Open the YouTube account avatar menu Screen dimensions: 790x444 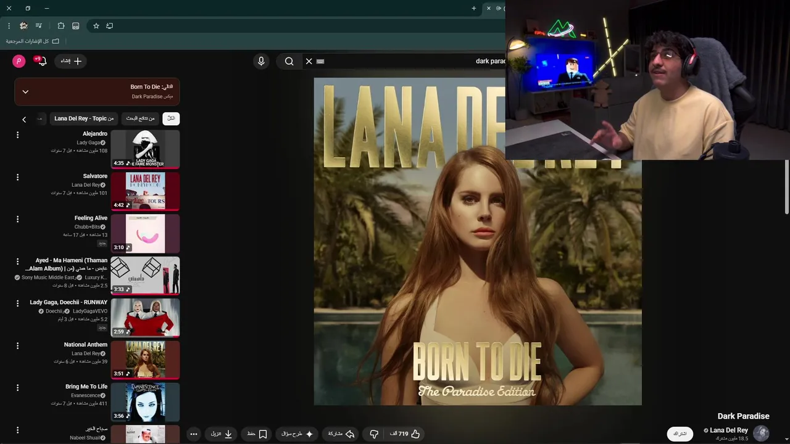pyautogui.click(x=19, y=61)
